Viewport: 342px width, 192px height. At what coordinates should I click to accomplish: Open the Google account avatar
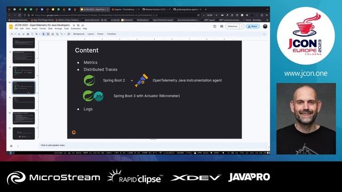click(x=265, y=26)
